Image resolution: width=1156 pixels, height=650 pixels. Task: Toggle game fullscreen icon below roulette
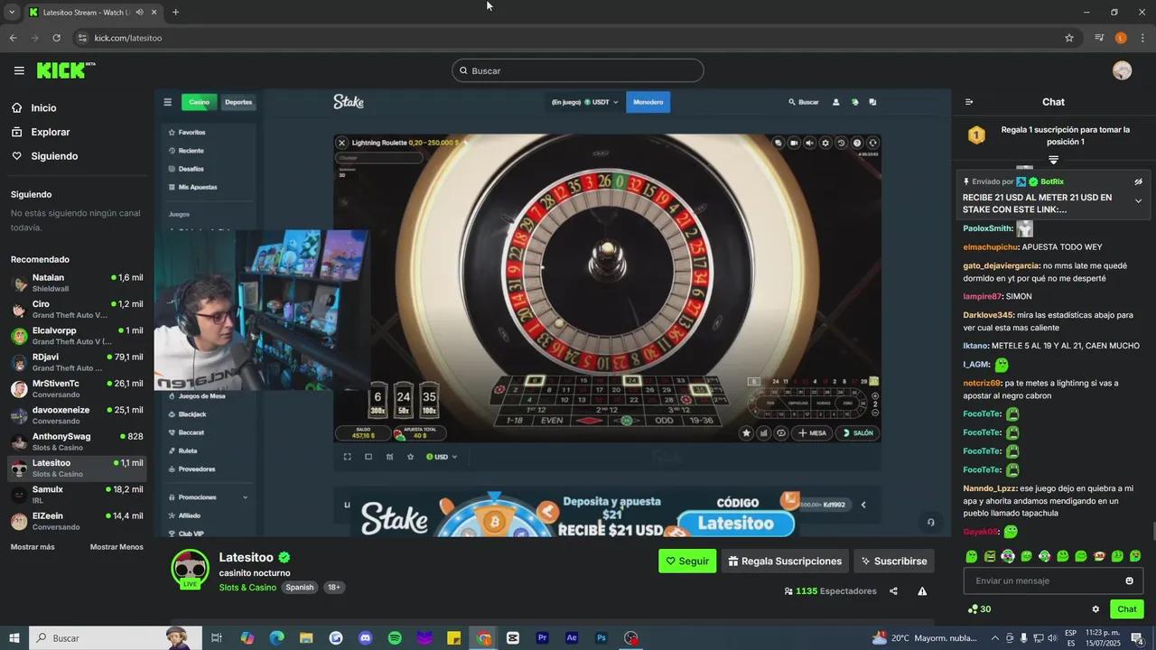pyautogui.click(x=347, y=457)
